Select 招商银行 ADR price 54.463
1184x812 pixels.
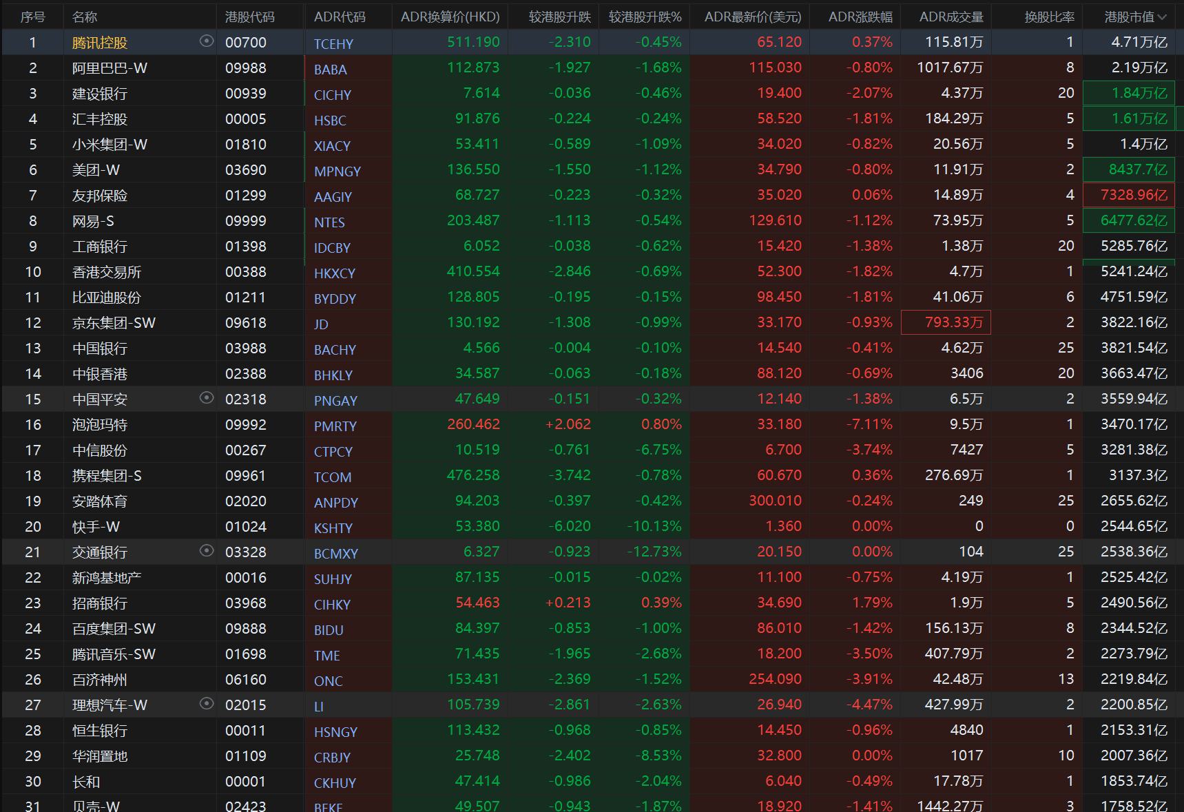(477, 603)
